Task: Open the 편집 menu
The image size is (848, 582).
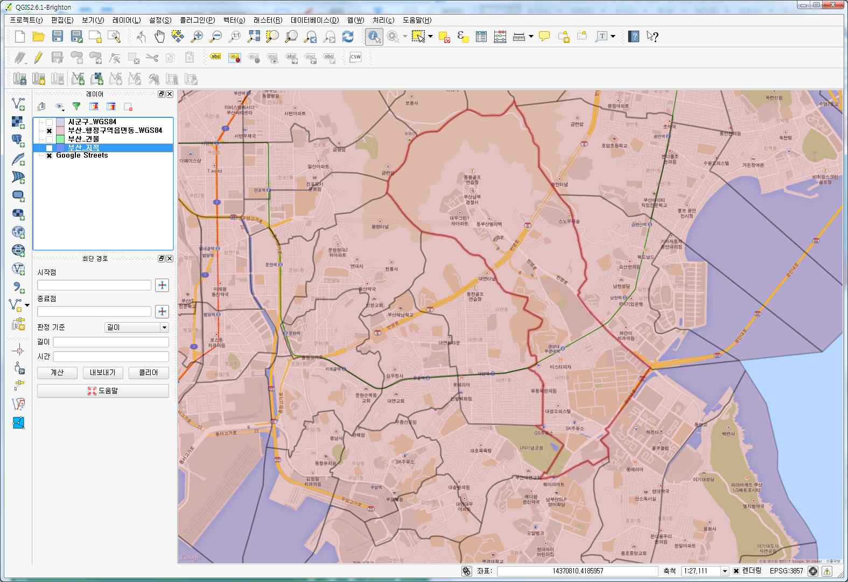Action: pos(62,20)
